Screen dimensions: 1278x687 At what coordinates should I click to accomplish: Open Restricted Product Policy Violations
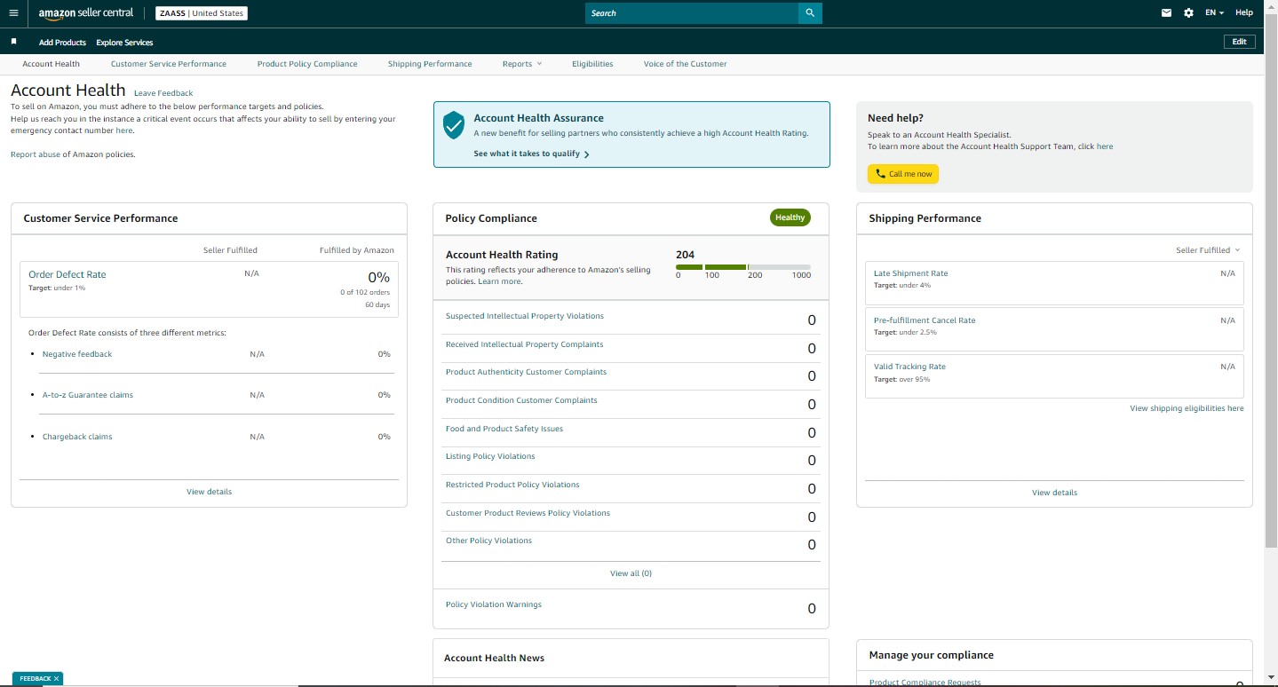[x=512, y=485]
